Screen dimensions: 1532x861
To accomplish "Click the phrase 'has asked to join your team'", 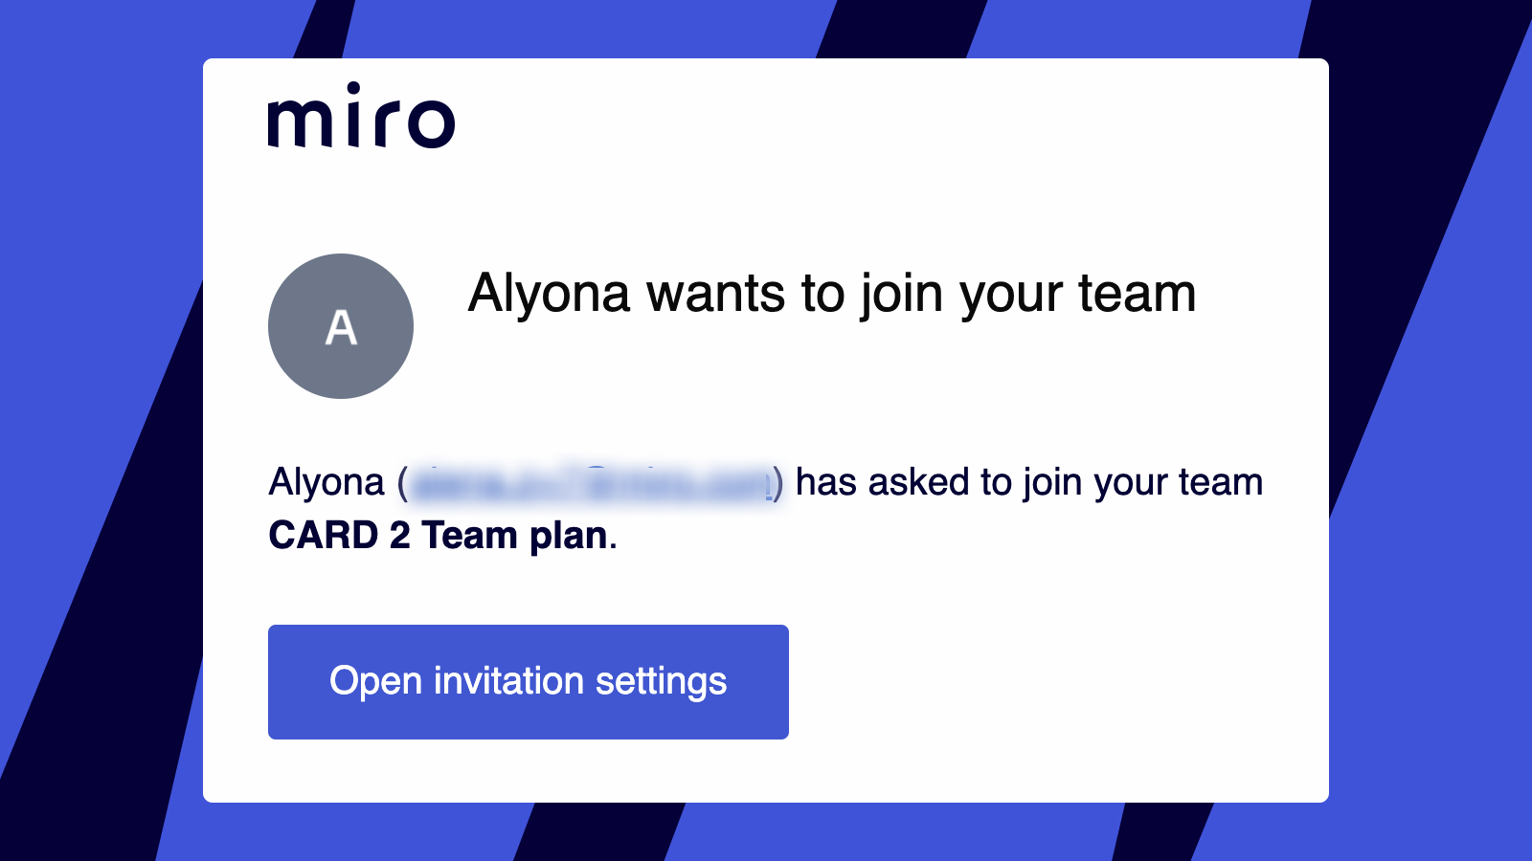I will click(1028, 482).
